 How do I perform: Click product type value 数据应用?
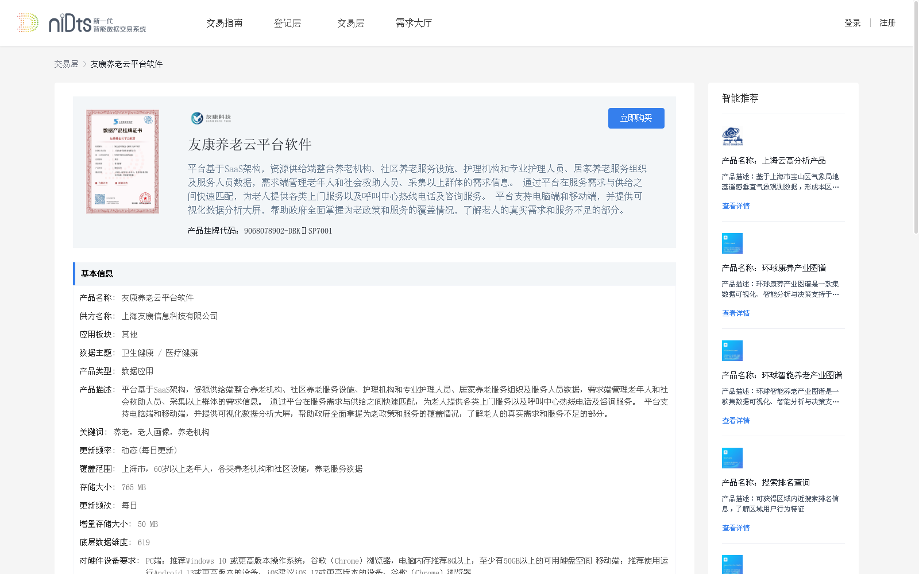click(x=137, y=371)
